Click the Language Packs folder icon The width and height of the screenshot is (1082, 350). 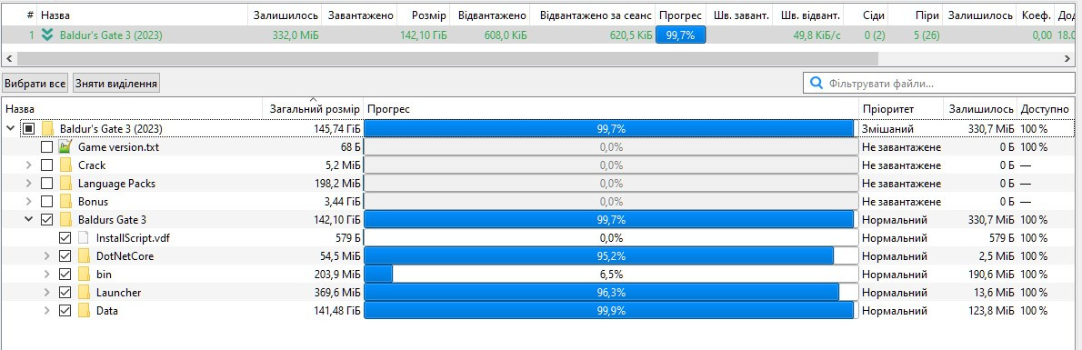point(65,184)
